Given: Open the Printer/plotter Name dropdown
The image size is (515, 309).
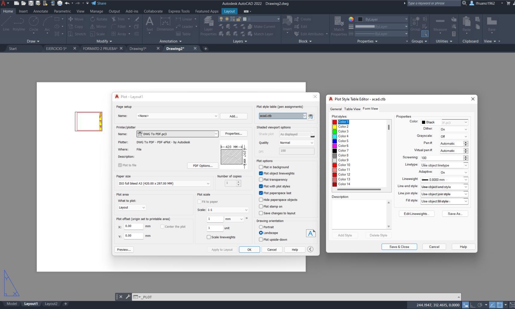Looking at the screenshot, I should click(x=177, y=134).
